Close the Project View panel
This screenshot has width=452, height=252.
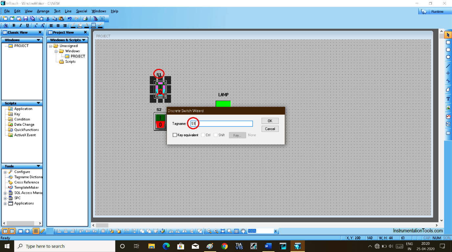click(85, 32)
